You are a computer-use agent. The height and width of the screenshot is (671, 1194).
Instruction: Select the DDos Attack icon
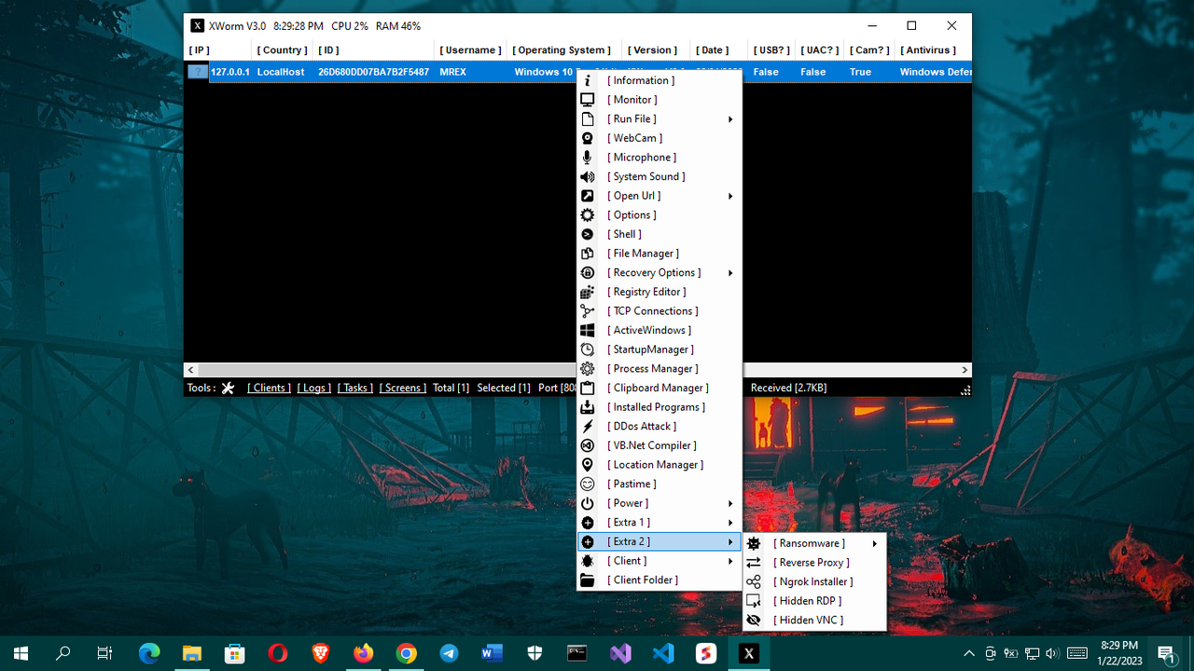click(587, 426)
